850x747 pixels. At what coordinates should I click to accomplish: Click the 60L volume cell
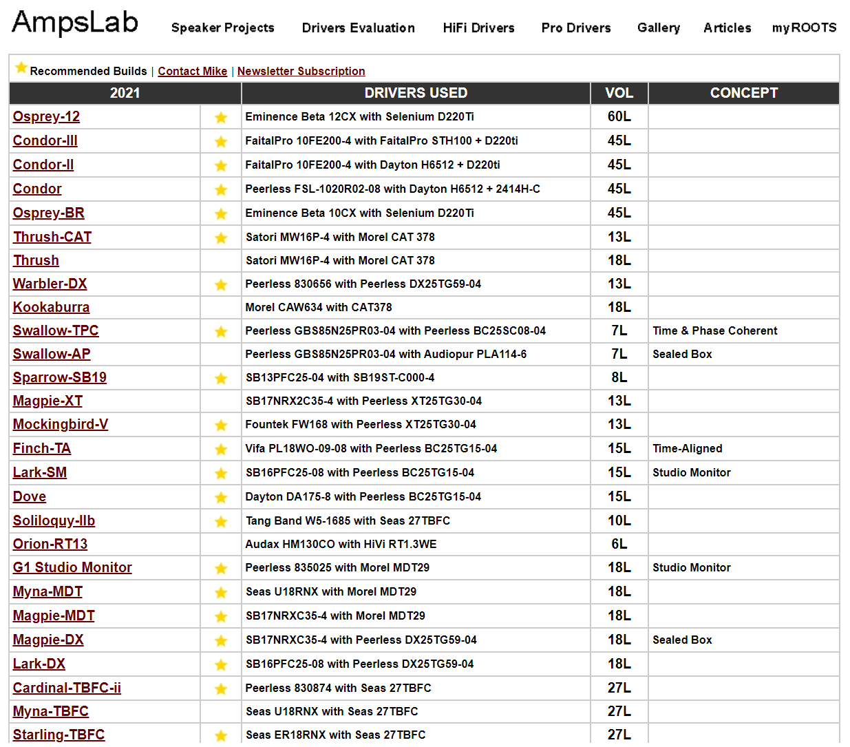tap(619, 116)
